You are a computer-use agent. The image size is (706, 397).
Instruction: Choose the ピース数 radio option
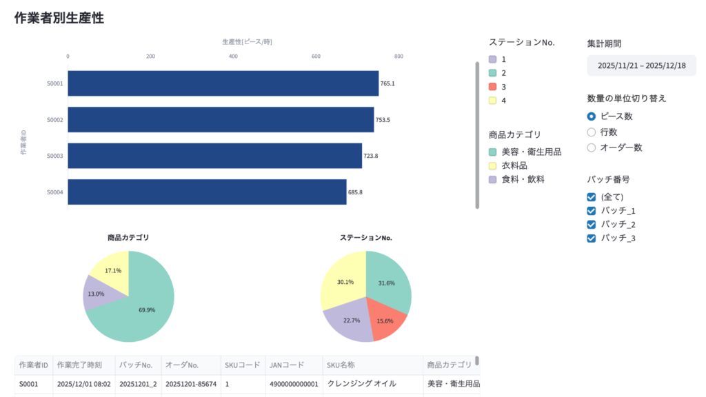tap(591, 116)
